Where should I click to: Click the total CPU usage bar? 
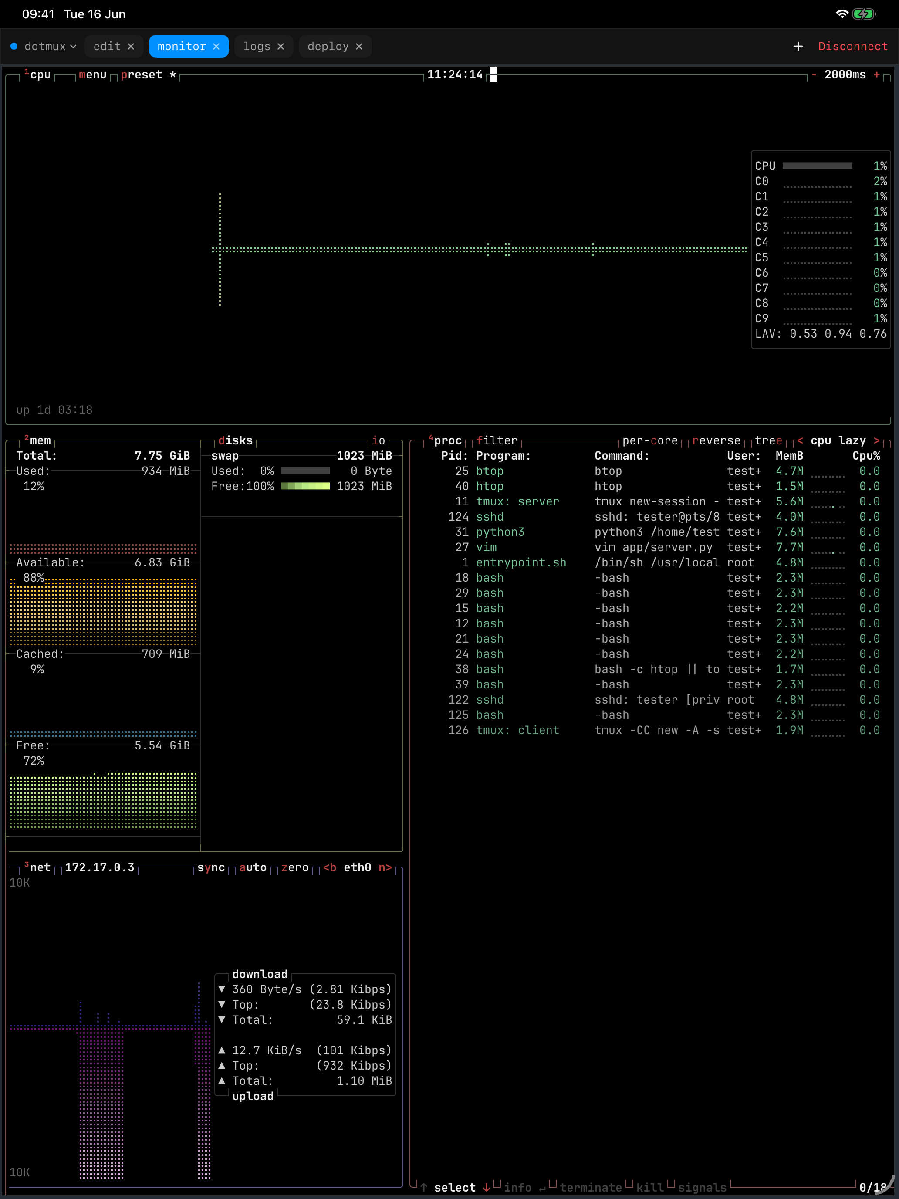tap(817, 166)
